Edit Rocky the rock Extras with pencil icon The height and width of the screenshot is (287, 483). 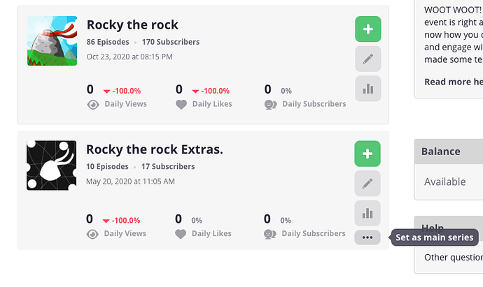tap(368, 184)
